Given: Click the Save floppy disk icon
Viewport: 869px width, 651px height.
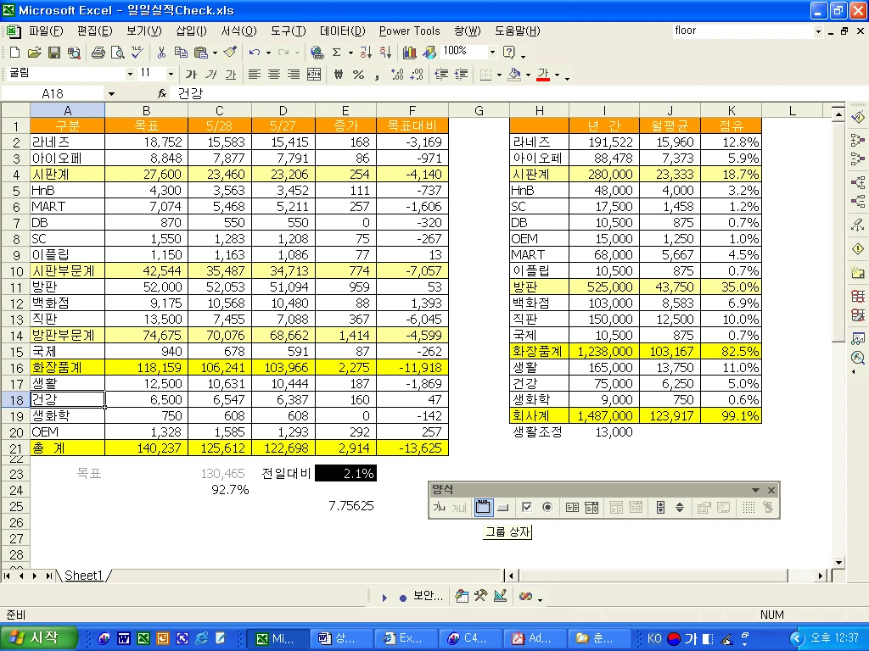Looking at the screenshot, I should (53, 53).
